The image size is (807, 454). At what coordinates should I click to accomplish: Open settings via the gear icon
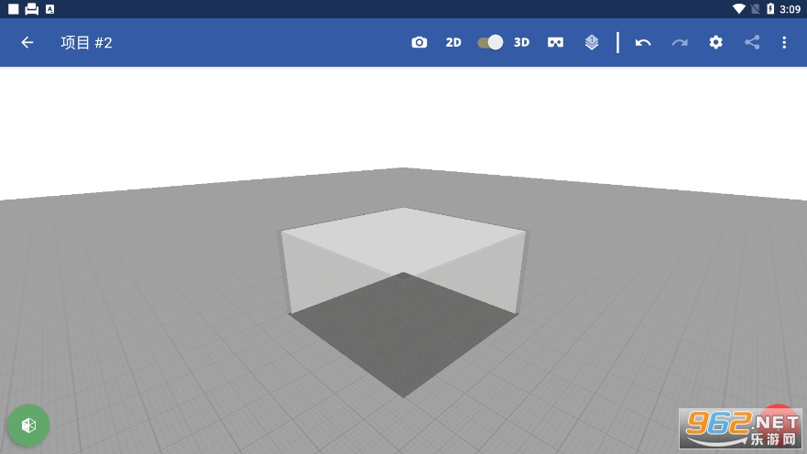click(716, 42)
